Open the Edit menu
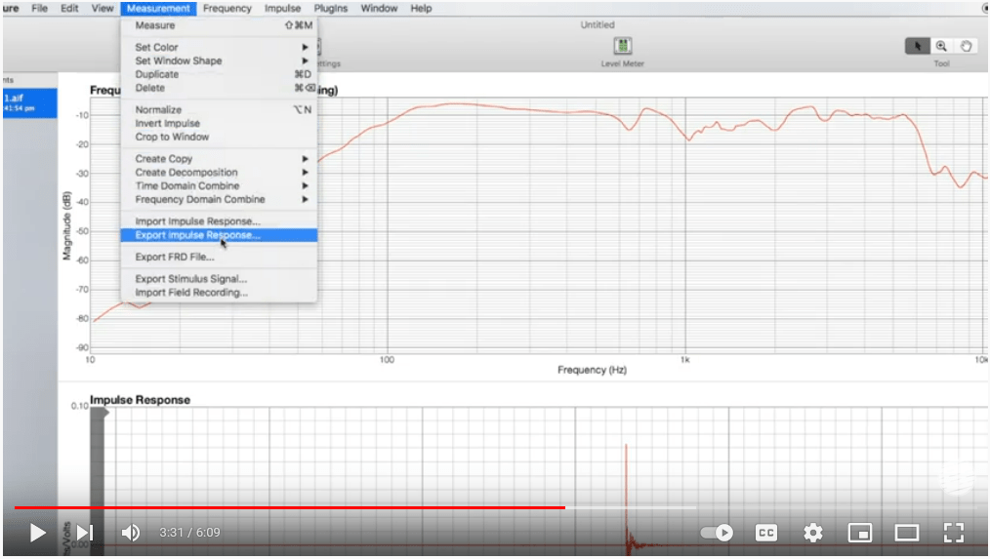The height and width of the screenshot is (559, 990). click(69, 8)
